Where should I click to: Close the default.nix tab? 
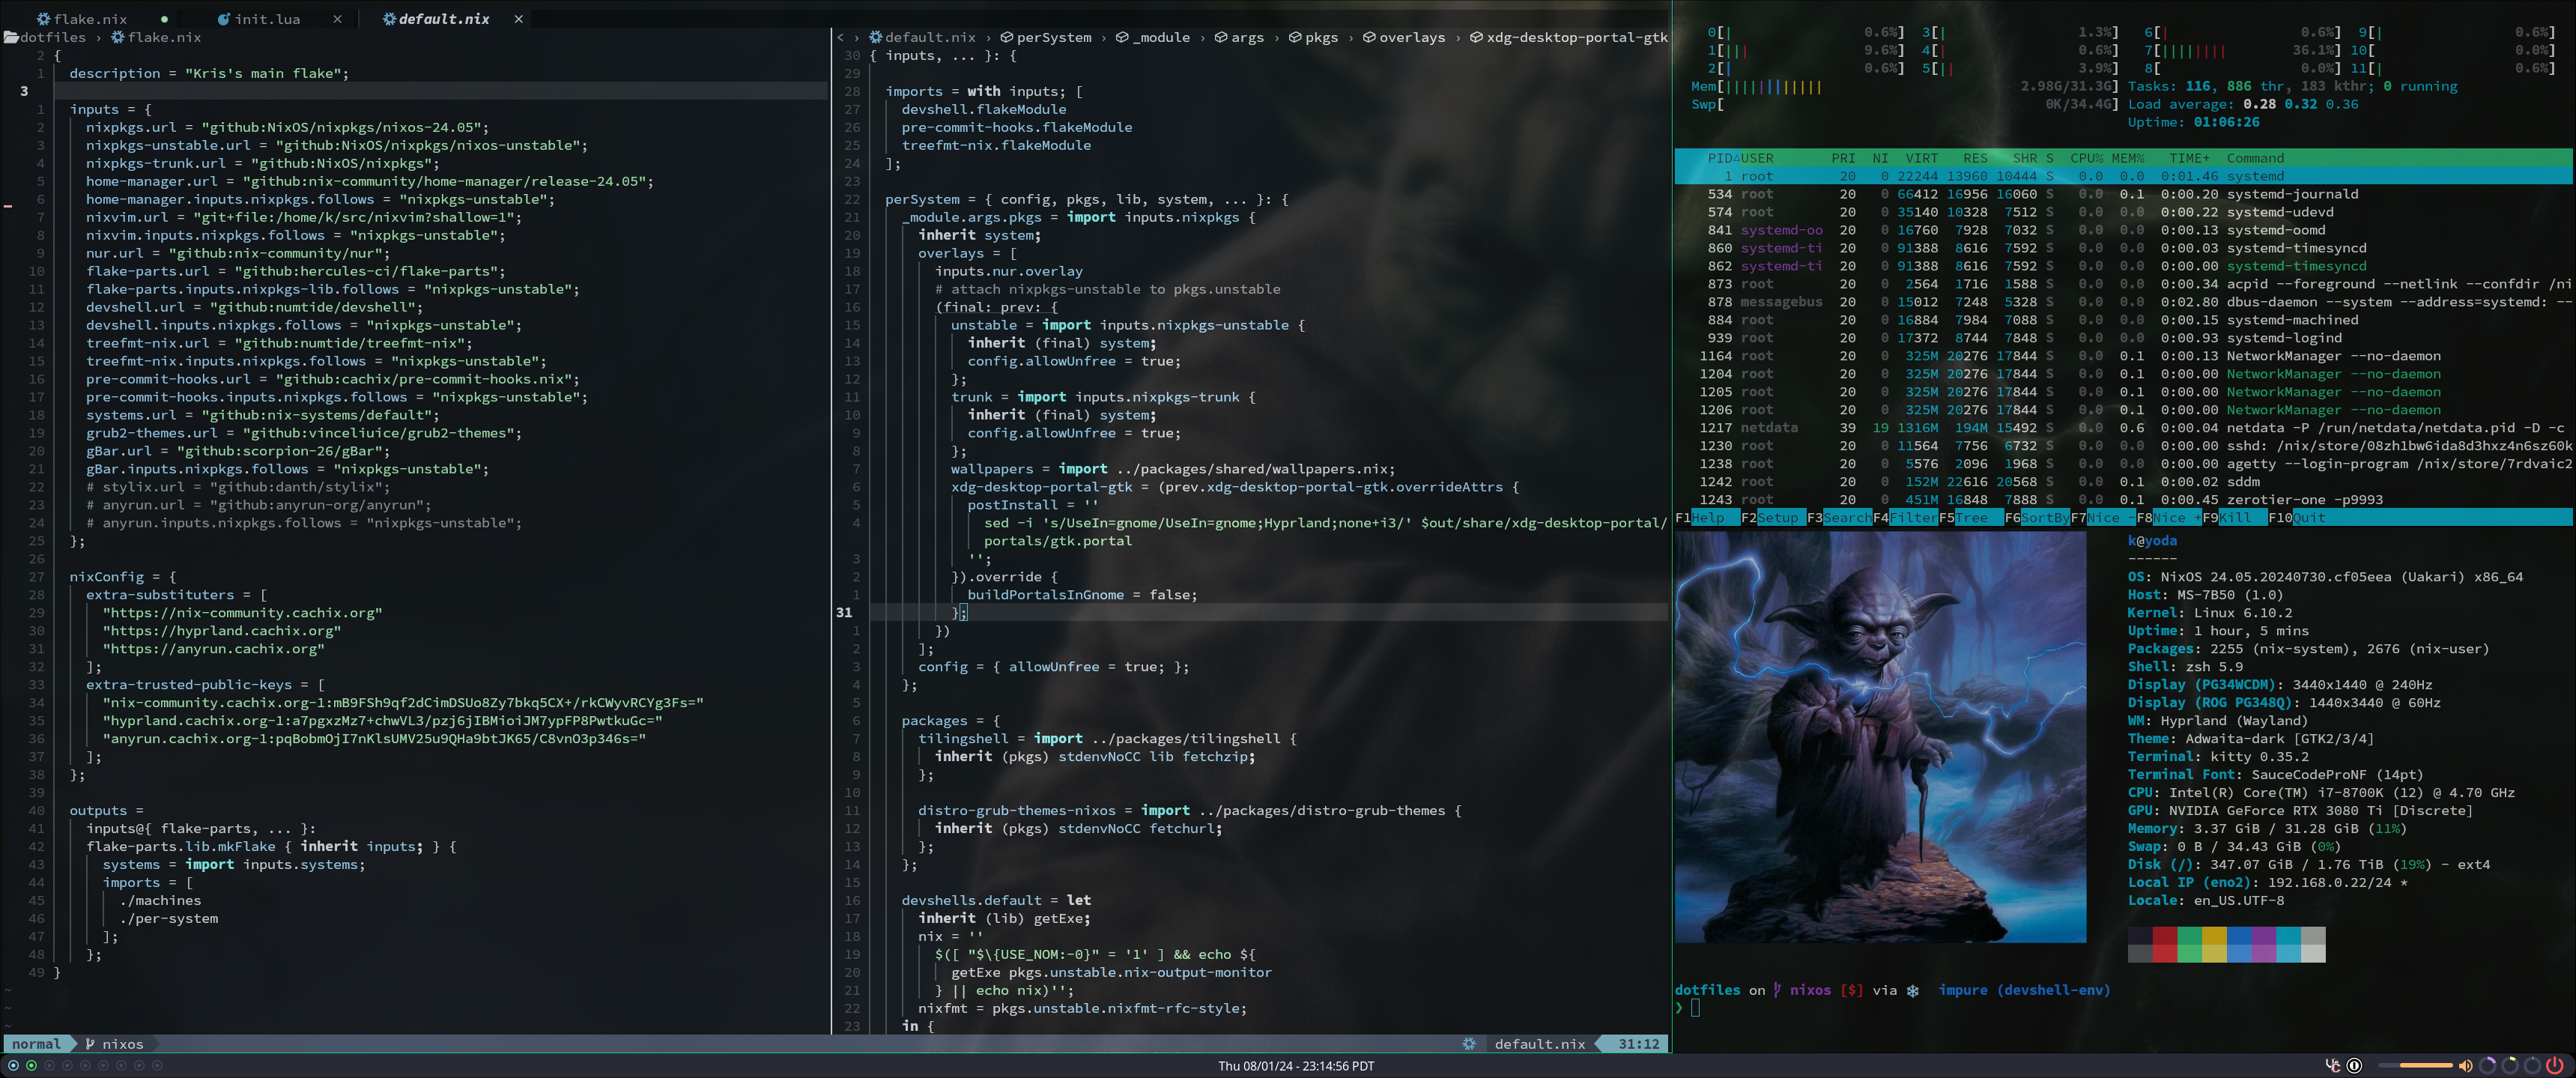point(518,19)
